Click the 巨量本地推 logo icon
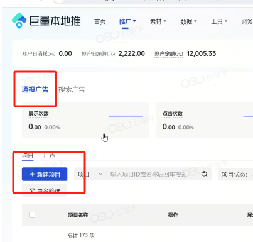 click(x=19, y=21)
